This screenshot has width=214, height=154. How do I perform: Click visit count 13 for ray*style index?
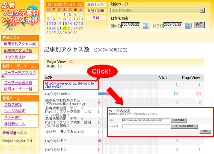[175, 94]
